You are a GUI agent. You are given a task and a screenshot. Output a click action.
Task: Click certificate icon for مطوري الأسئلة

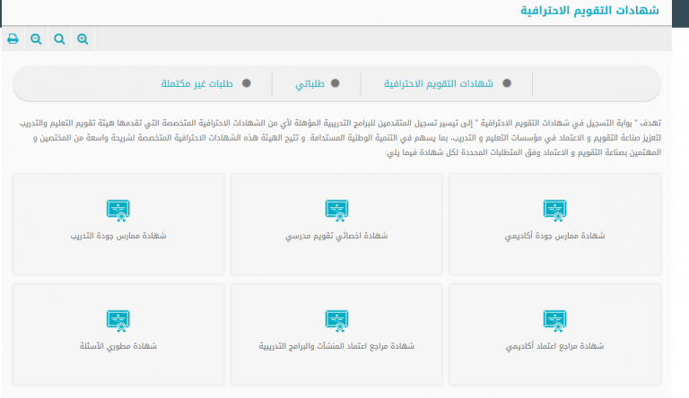click(x=118, y=320)
